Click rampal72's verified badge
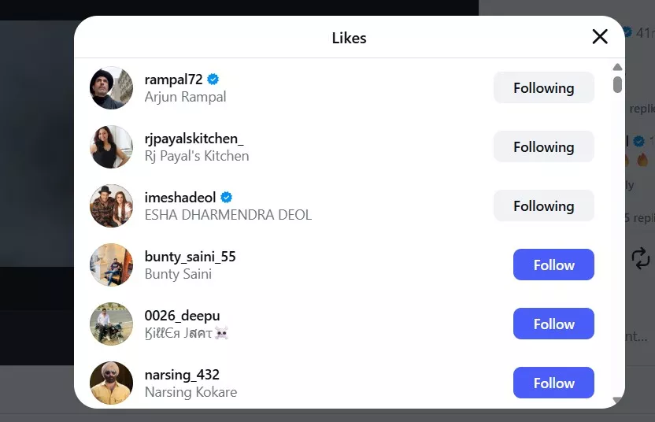The image size is (655, 422). click(x=213, y=80)
